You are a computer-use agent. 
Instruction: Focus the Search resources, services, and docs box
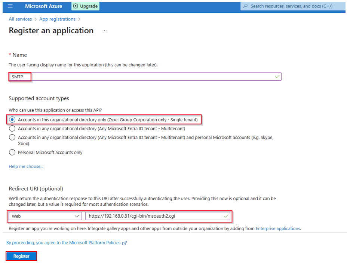pyautogui.click(x=293, y=6)
